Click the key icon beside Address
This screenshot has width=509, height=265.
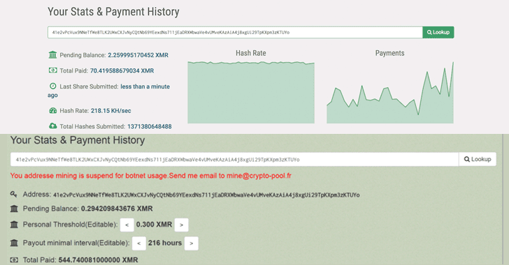pos(14,195)
